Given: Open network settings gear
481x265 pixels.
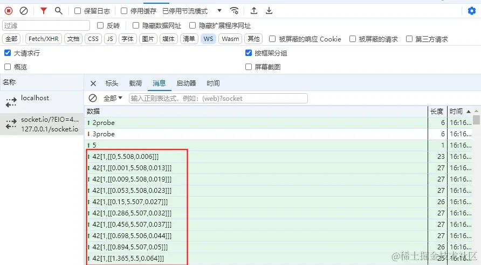Looking at the screenshot, I should pos(472,11).
